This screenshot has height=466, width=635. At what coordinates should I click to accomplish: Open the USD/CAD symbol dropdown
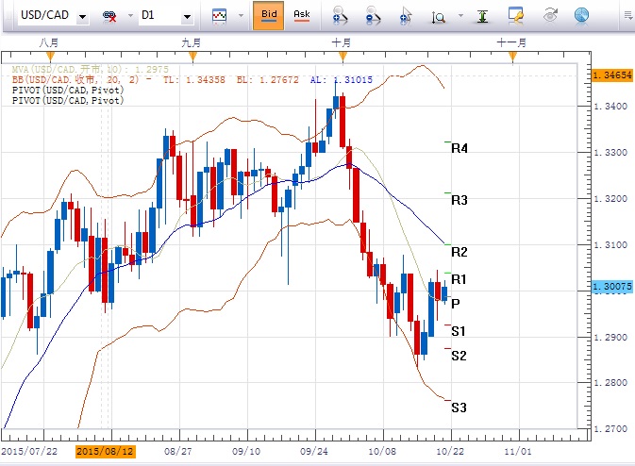click(x=83, y=17)
